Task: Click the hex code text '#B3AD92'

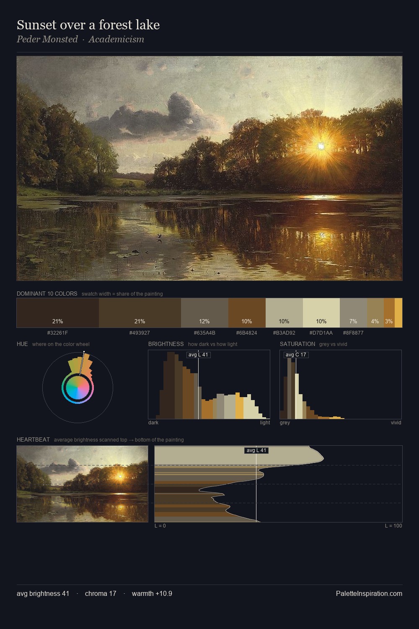Action: (x=284, y=333)
